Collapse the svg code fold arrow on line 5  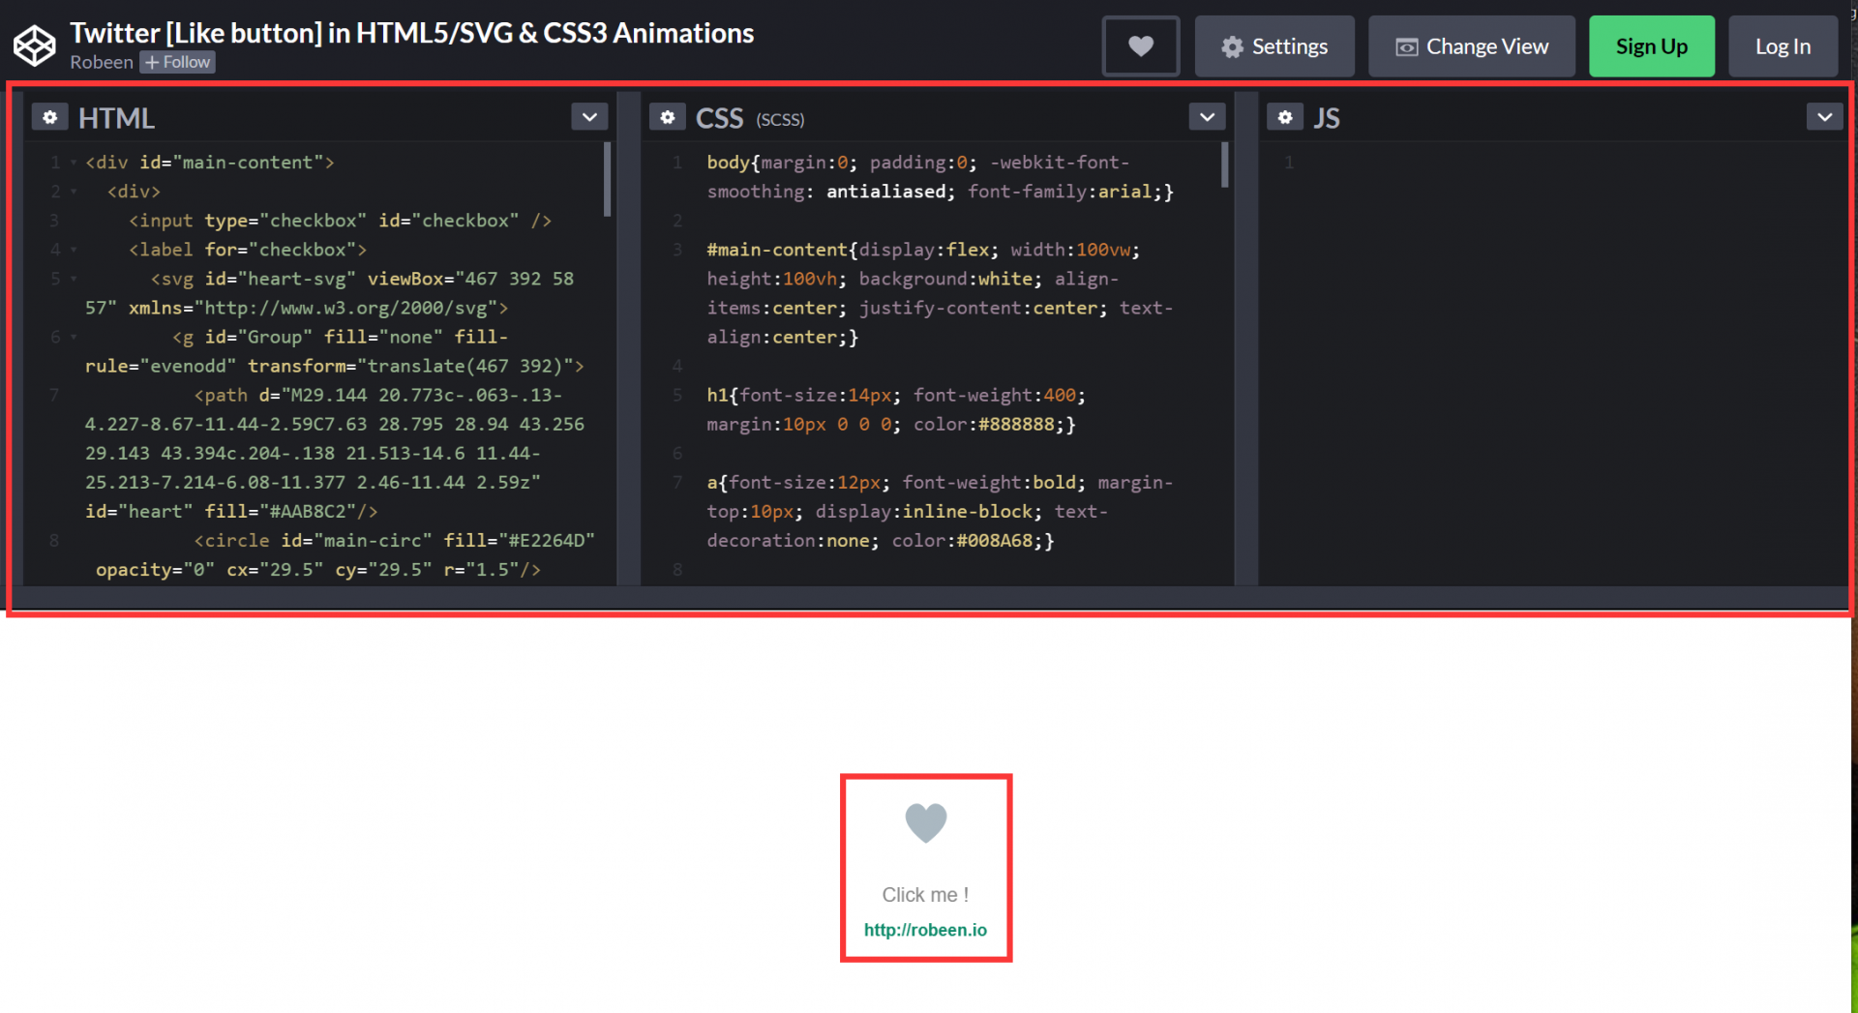[x=73, y=279]
